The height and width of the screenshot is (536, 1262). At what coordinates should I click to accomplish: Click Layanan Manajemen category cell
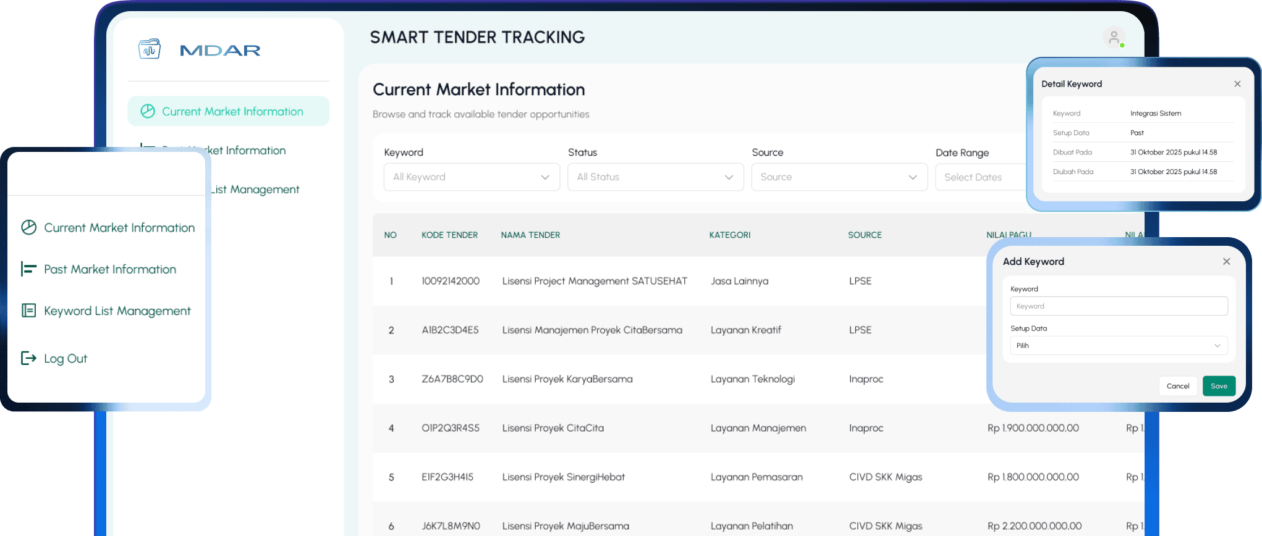coord(758,428)
